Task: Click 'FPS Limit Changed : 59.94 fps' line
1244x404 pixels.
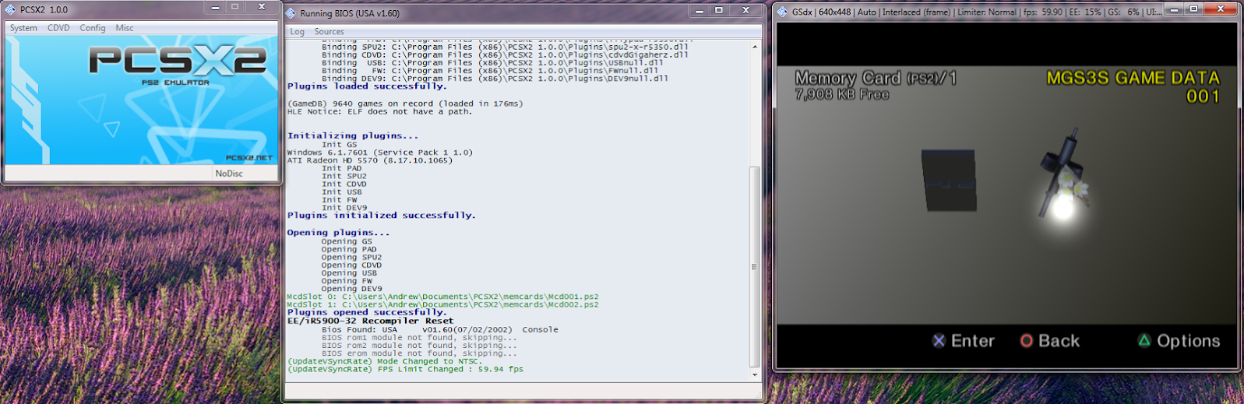Action: (405, 369)
